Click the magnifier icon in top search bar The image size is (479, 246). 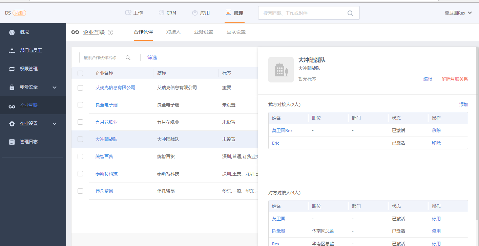click(x=350, y=13)
